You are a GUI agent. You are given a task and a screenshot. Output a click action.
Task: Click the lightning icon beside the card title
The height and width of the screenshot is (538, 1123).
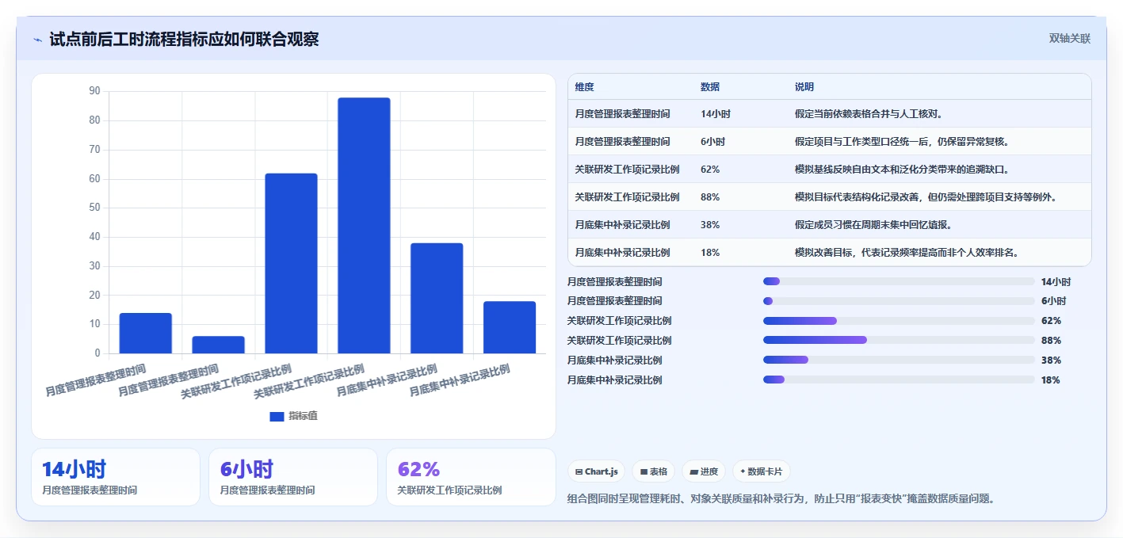coord(38,39)
